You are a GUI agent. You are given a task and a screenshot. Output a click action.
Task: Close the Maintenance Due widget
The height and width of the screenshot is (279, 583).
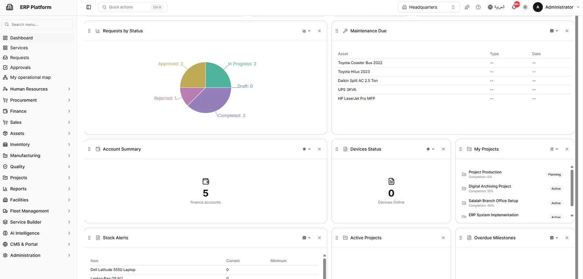[x=567, y=31]
